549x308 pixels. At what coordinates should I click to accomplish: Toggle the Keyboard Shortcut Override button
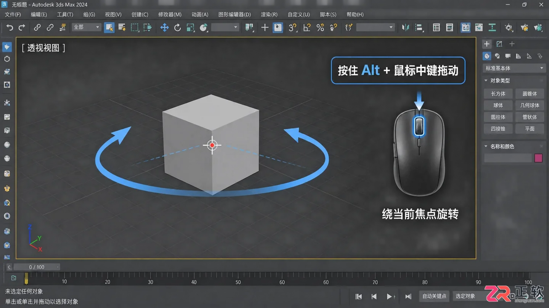(278, 27)
